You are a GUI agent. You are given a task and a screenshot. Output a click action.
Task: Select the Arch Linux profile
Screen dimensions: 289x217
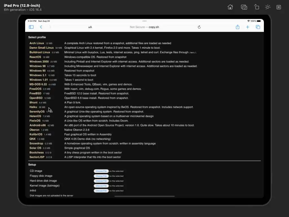(37, 43)
